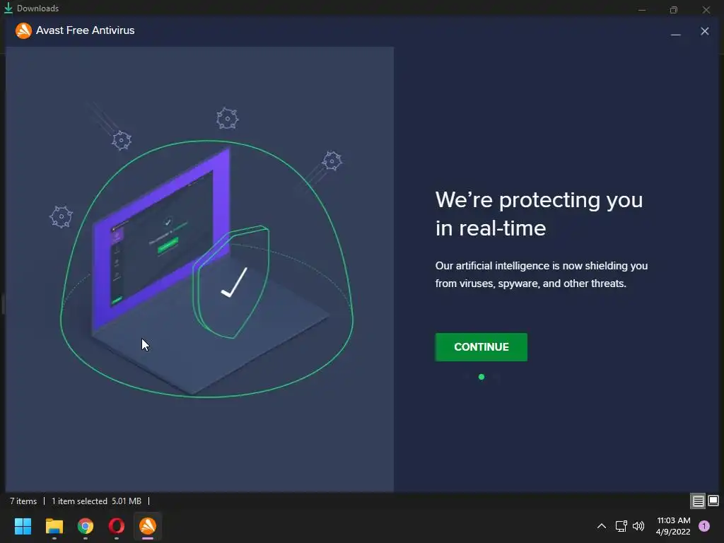Click the Downloads window title text
This screenshot has height=543, width=724.
point(38,8)
